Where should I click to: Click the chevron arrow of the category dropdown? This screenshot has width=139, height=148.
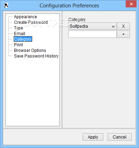113,27
